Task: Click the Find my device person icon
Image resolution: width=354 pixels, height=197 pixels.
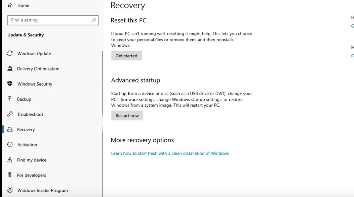Action: 10,160
